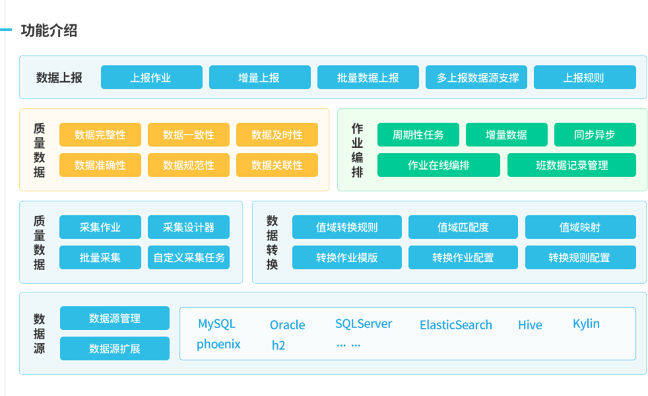The image size is (648, 396).
Task: Click the 转换作业配置 button
Action: [x=463, y=257]
